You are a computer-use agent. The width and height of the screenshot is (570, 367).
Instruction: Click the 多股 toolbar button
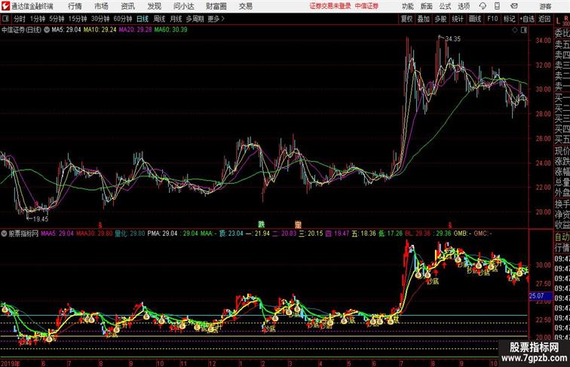[440, 19]
